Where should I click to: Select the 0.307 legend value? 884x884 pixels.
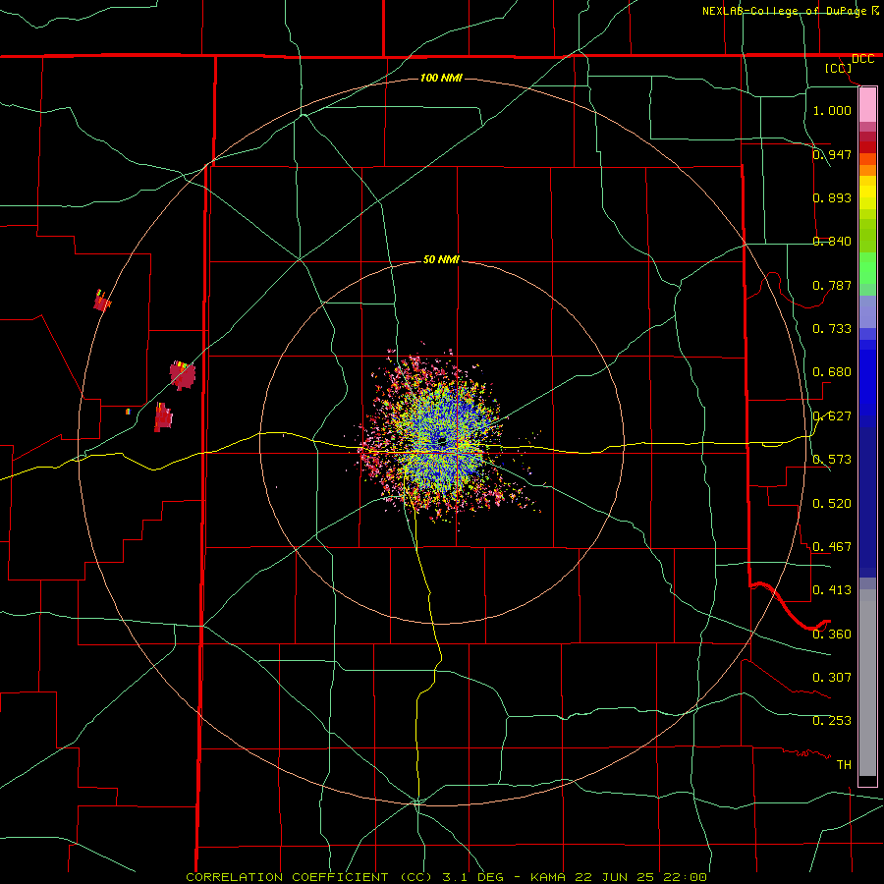click(x=832, y=678)
